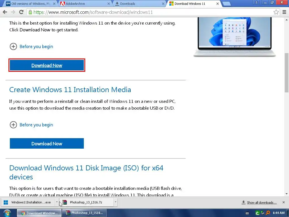Close the Old versions of Windows tab
The image size is (289, 217).
coord(54,4)
